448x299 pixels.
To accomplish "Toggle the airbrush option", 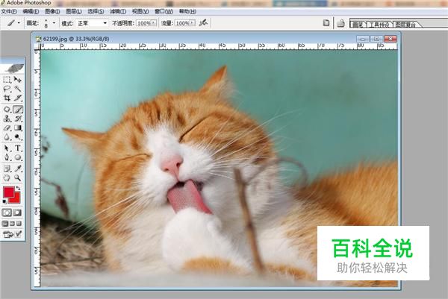I will pos(203,23).
